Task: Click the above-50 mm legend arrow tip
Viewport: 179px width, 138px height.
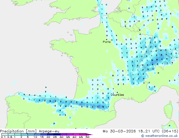Action: pyautogui.click(x=89, y=134)
